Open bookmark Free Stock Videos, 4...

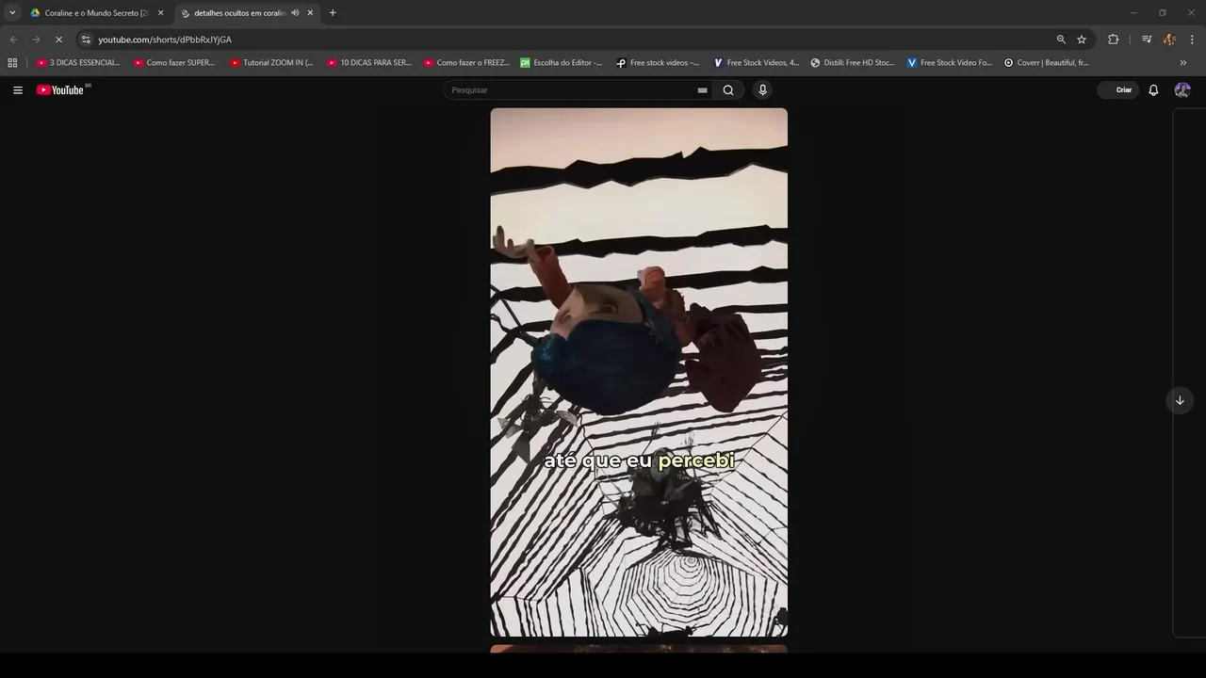tap(756, 63)
